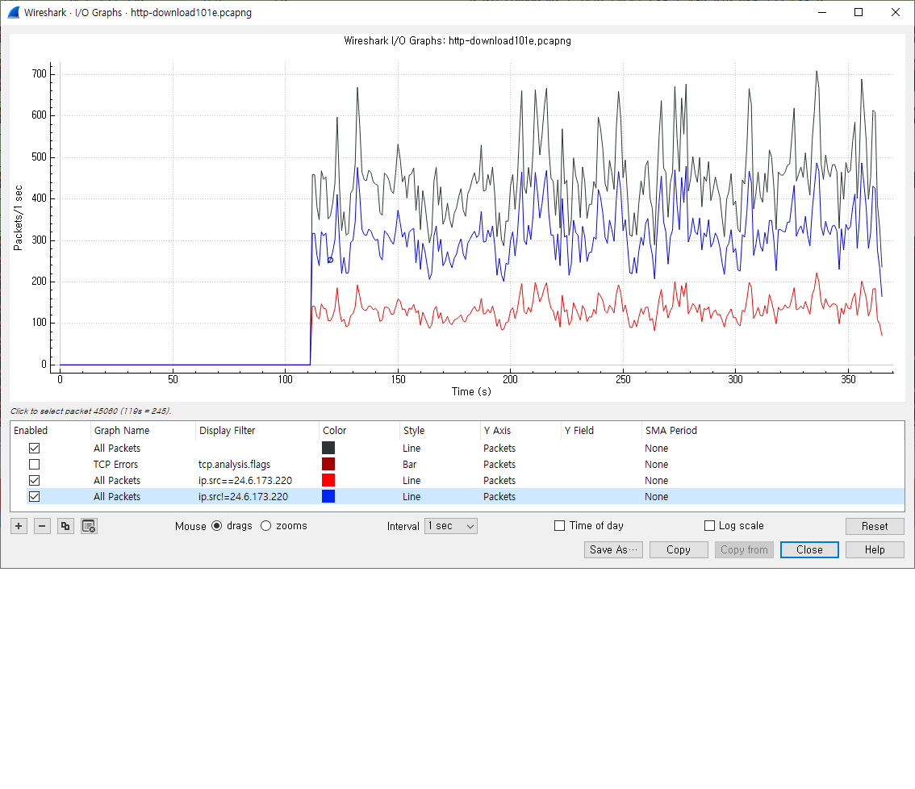Click the Line style cell in the blue row
915x789 pixels.
pos(412,497)
